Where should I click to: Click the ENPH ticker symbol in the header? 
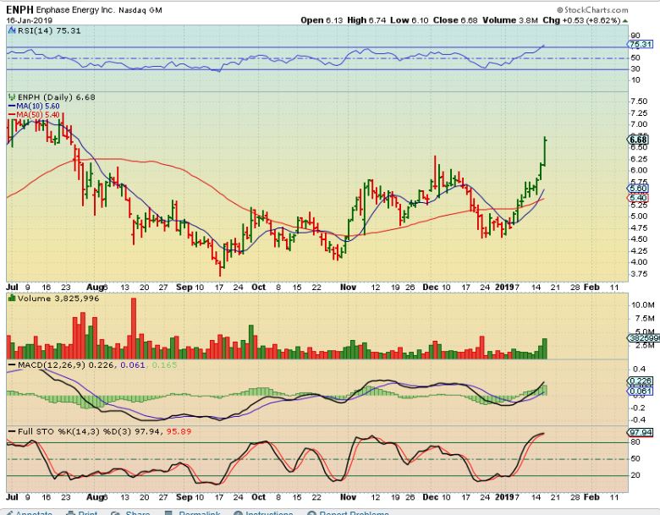[x=19, y=9]
